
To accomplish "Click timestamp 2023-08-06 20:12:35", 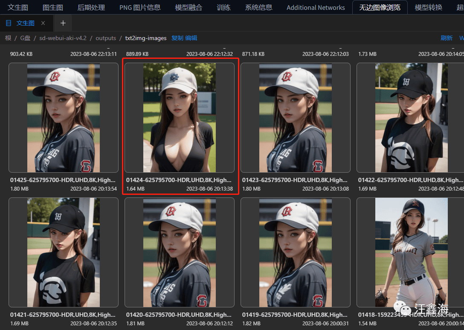I will click(93, 324).
